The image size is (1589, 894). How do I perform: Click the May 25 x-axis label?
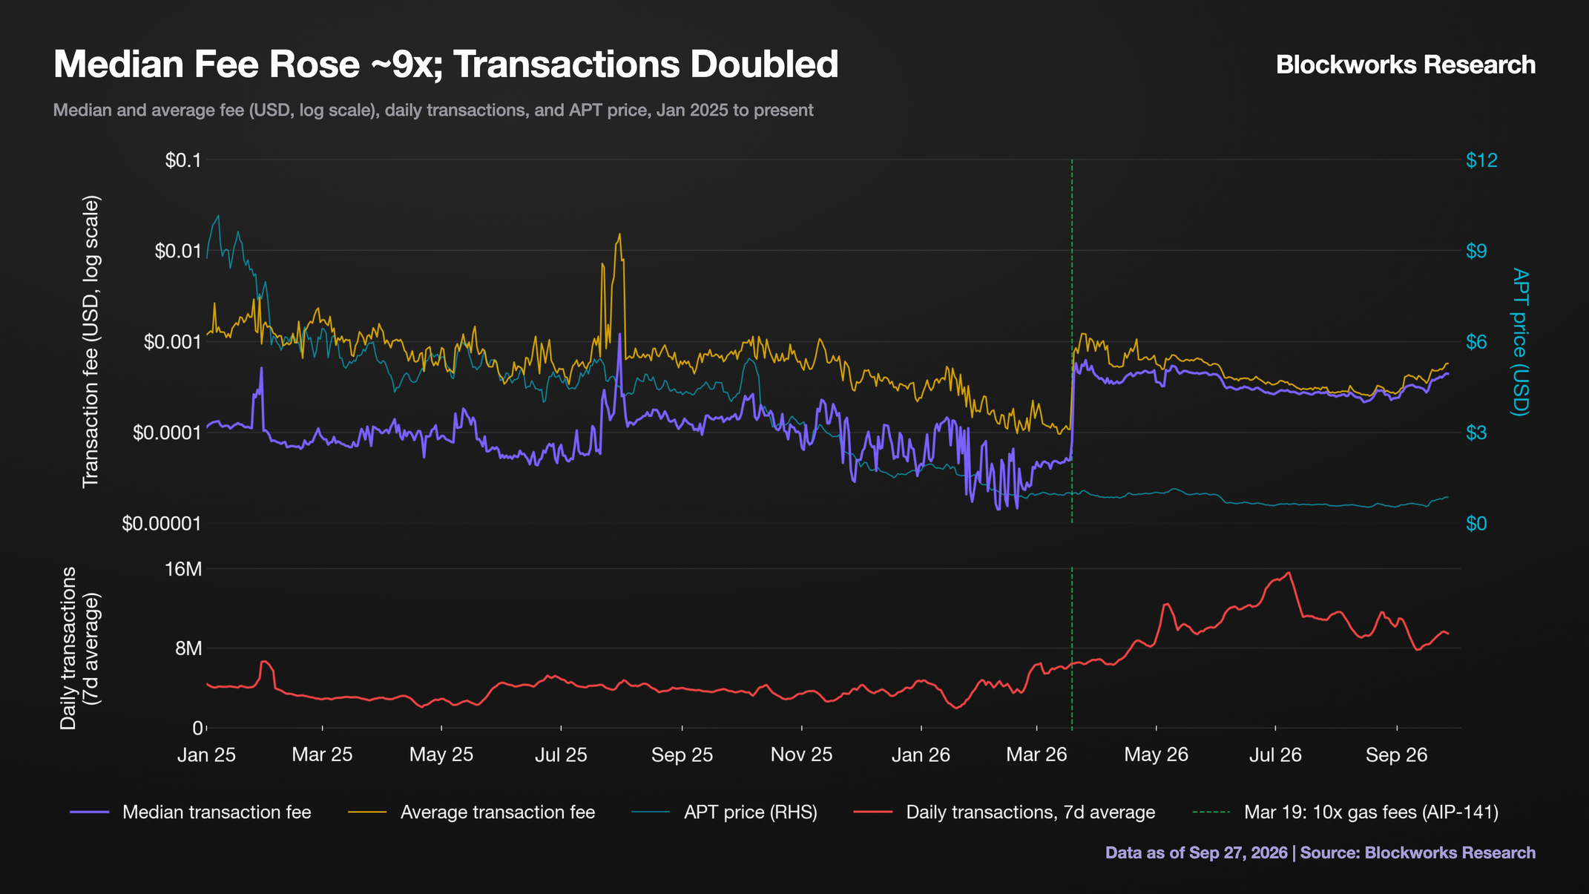pos(441,755)
